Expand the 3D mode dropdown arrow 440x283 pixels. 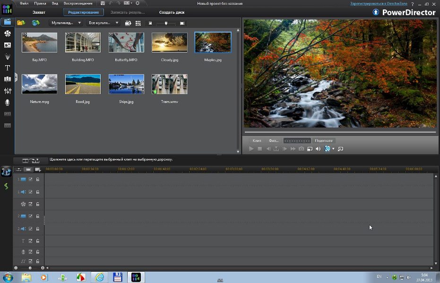coord(333,149)
